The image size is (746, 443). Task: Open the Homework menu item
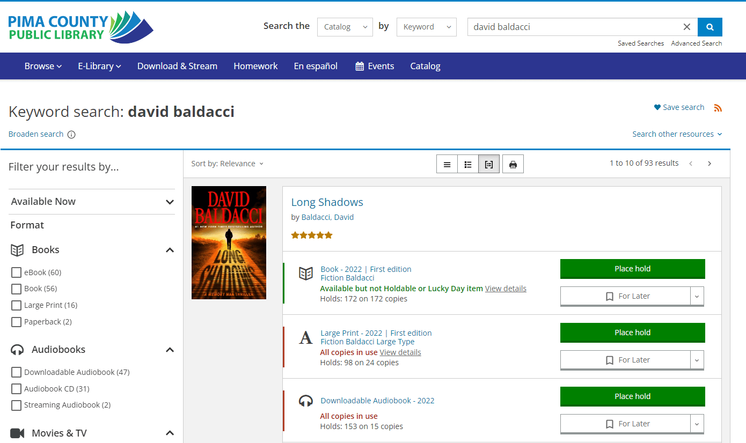[x=255, y=66]
